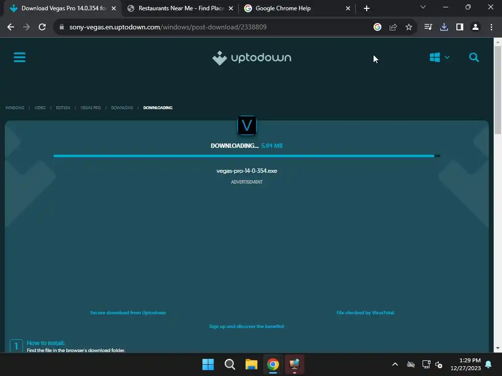Click Secure download from Uptodown link
This screenshot has height=376, width=502.
click(x=128, y=313)
